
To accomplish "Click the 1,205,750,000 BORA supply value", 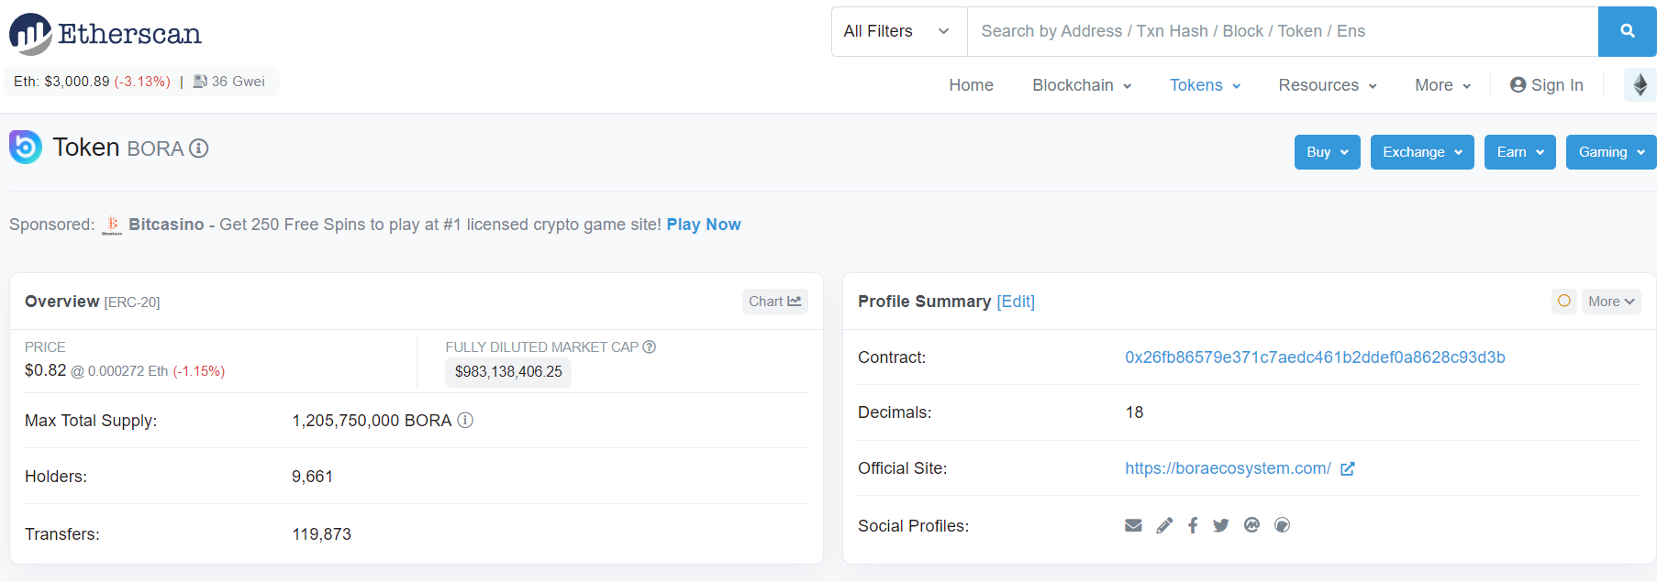I will pyautogui.click(x=372, y=421).
